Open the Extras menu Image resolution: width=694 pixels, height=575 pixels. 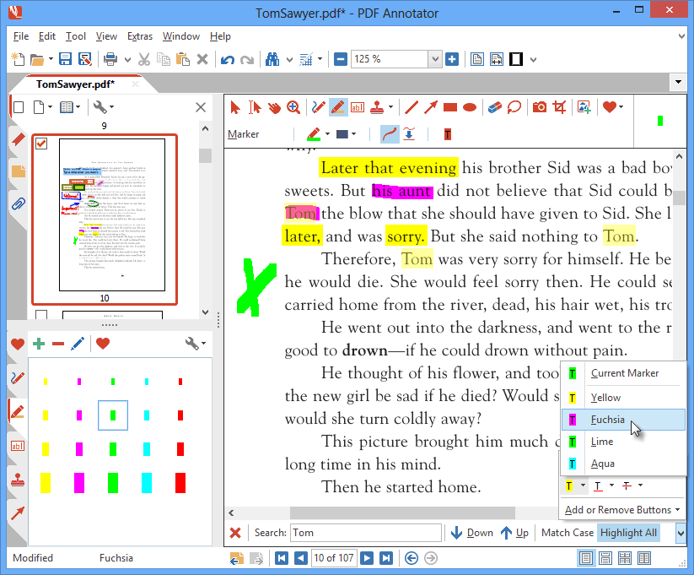tap(140, 36)
